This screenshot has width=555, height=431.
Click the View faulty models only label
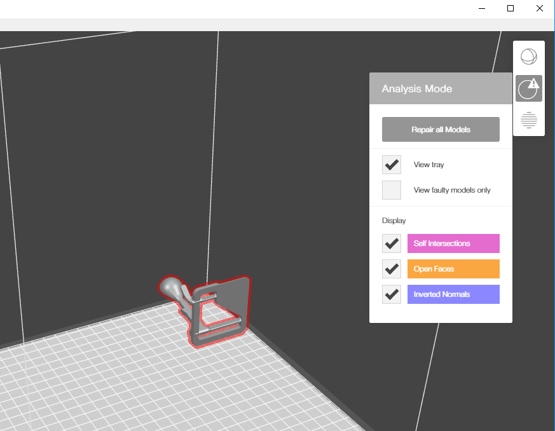[x=452, y=190]
